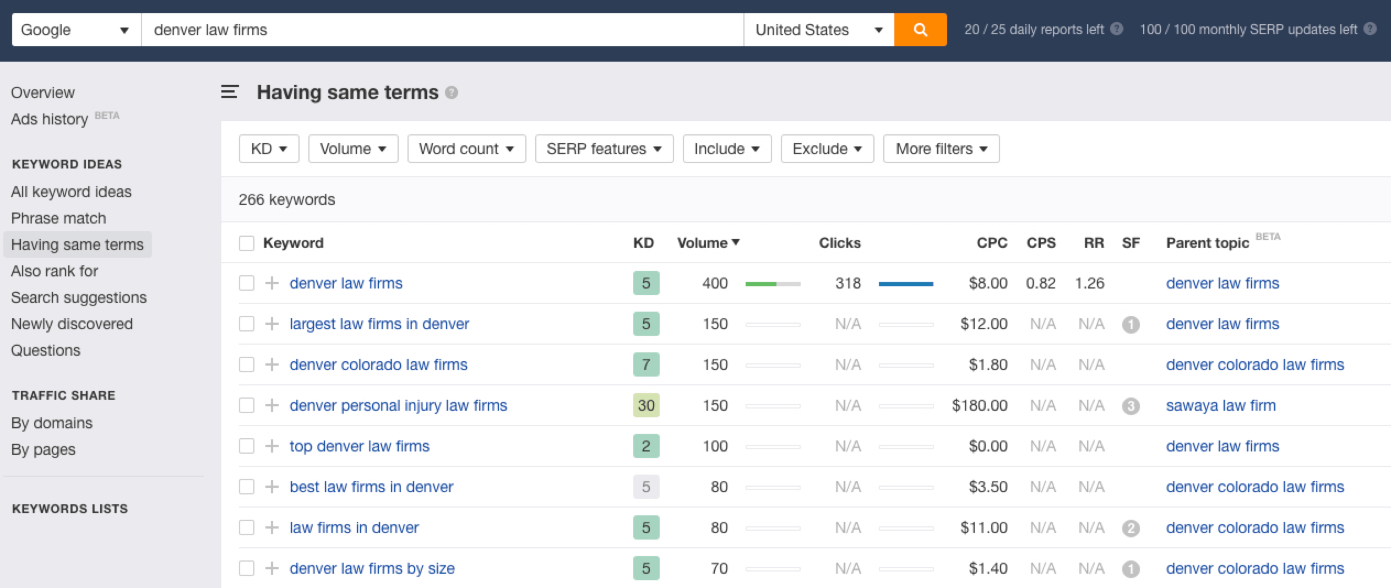Go to Questions keyword ideas report
The width and height of the screenshot is (1391, 588).
pyautogui.click(x=46, y=350)
